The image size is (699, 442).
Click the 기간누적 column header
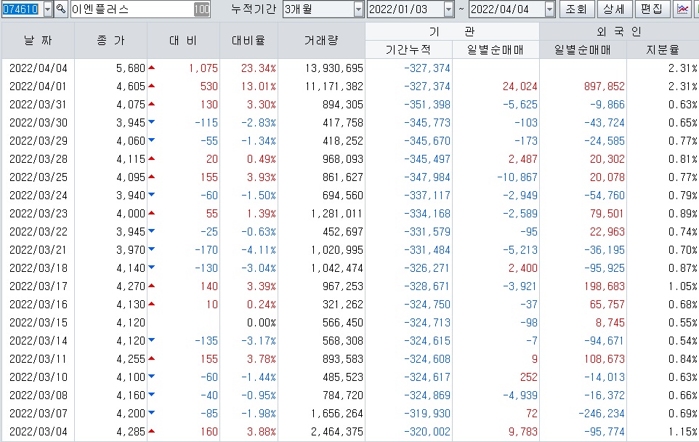408,49
